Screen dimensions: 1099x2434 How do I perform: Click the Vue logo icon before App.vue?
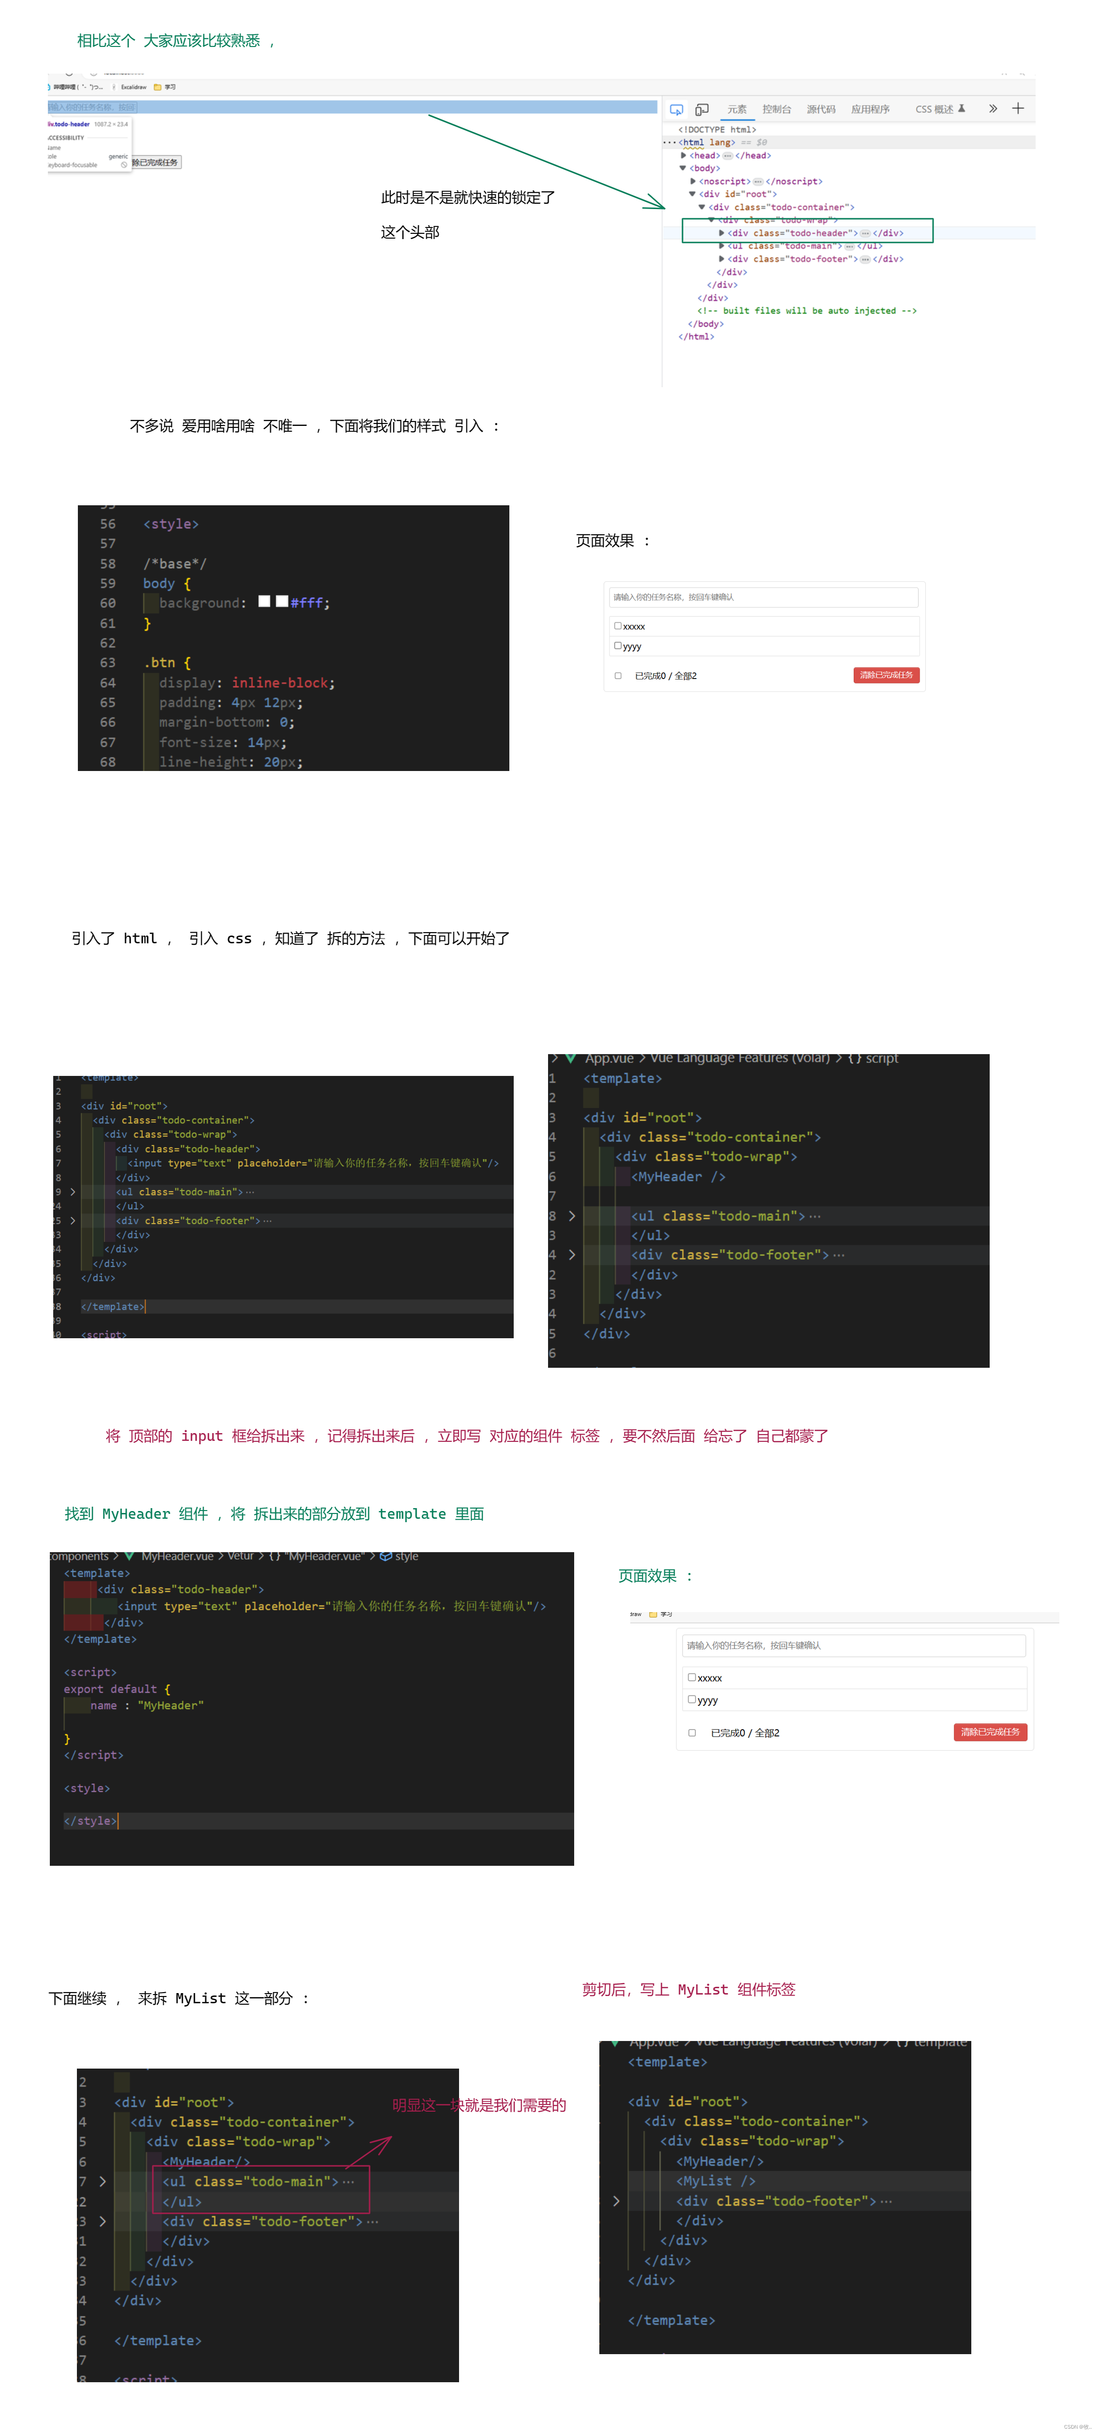(570, 1058)
